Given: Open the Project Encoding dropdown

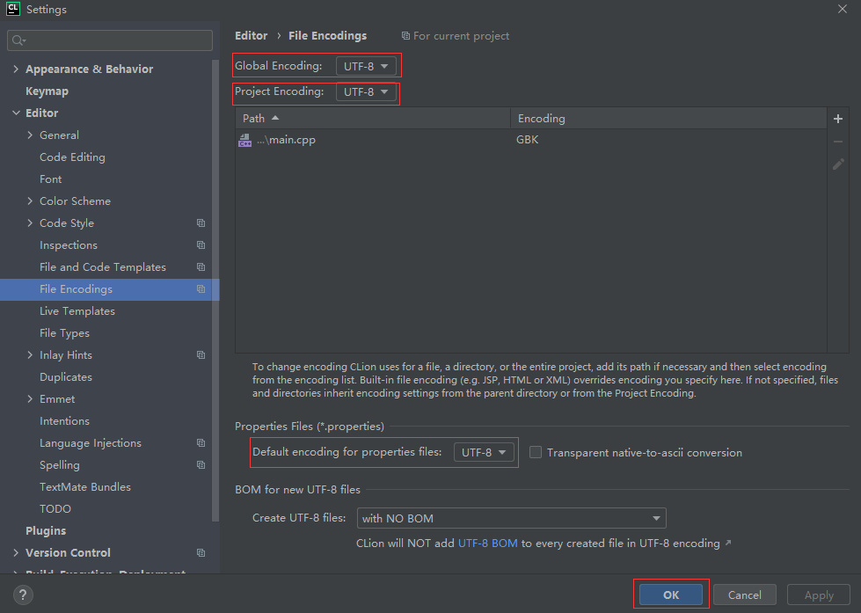Looking at the screenshot, I should click(x=366, y=91).
